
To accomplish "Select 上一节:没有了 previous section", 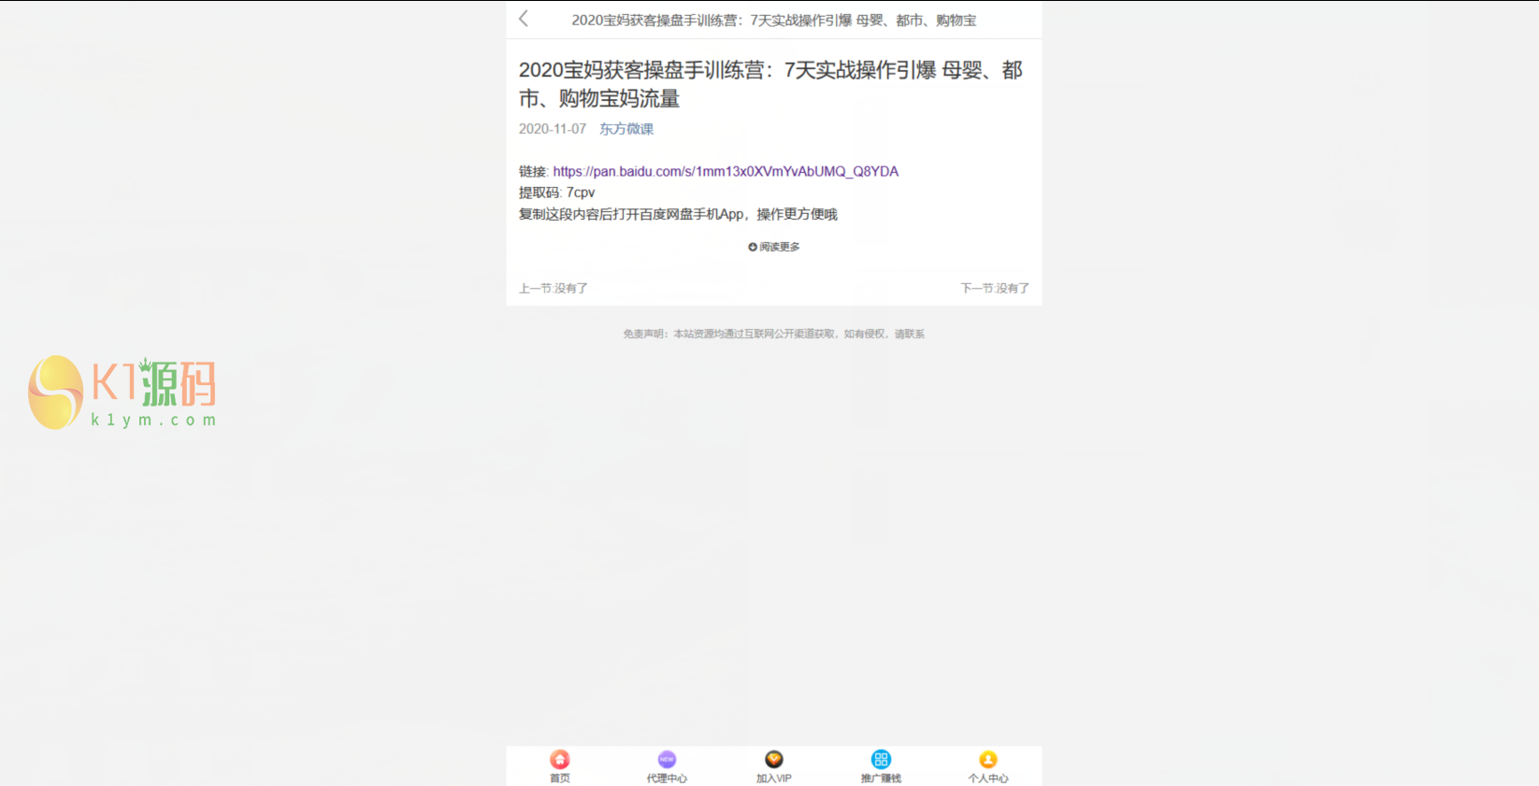I will tap(554, 288).
